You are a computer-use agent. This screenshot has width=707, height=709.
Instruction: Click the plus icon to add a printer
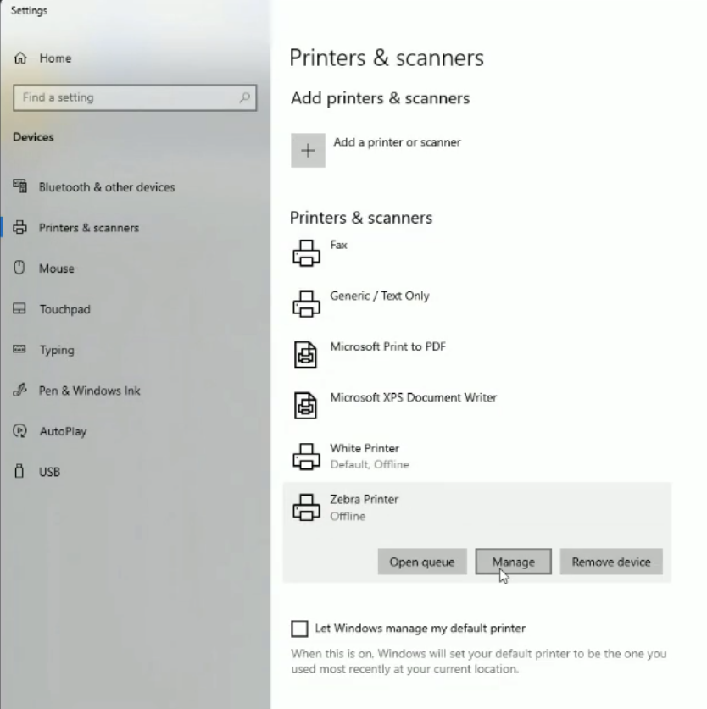point(308,150)
